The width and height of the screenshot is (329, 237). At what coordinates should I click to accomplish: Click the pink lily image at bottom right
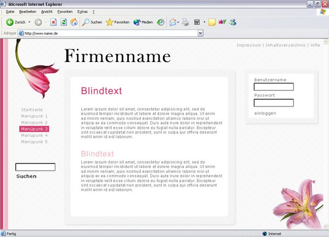point(298,204)
